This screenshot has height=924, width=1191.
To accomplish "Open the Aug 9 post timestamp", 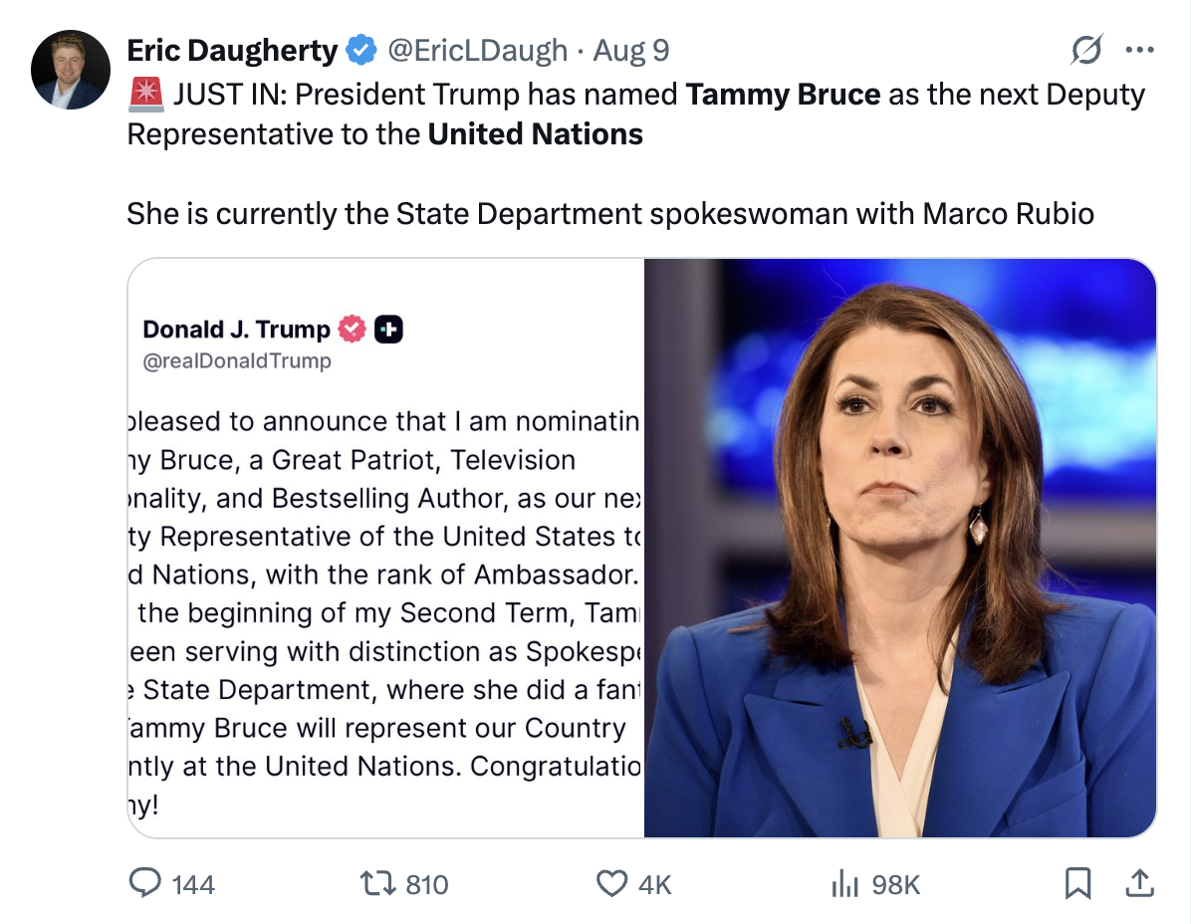I will tap(631, 50).
